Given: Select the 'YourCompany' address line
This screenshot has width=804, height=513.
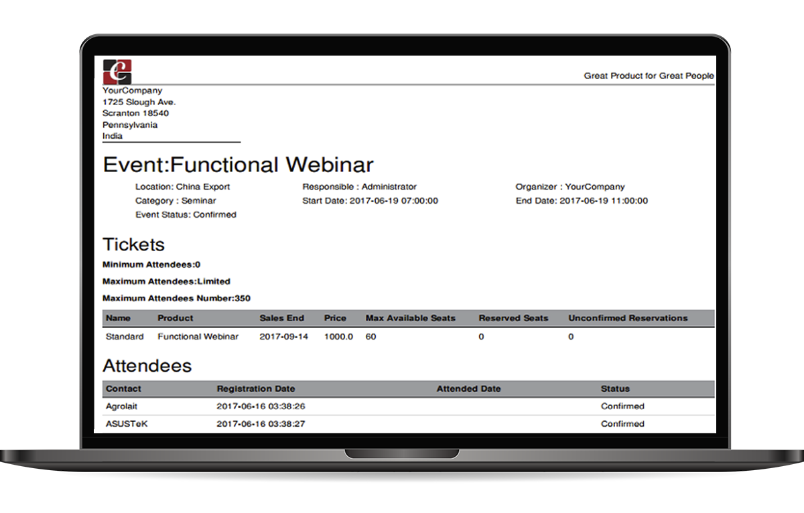Looking at the screenshot, I should click(x=132, y=90).
